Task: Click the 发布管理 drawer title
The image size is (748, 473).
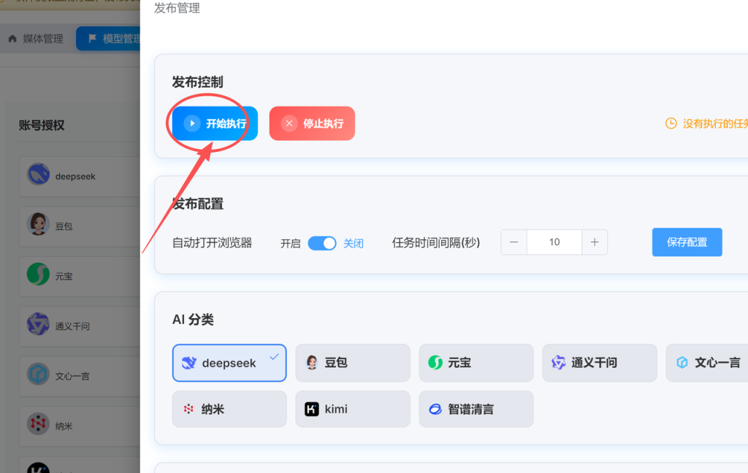Action: [x=177, y=8]
